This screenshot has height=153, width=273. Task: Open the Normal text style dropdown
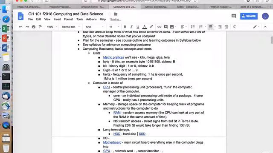71,27
